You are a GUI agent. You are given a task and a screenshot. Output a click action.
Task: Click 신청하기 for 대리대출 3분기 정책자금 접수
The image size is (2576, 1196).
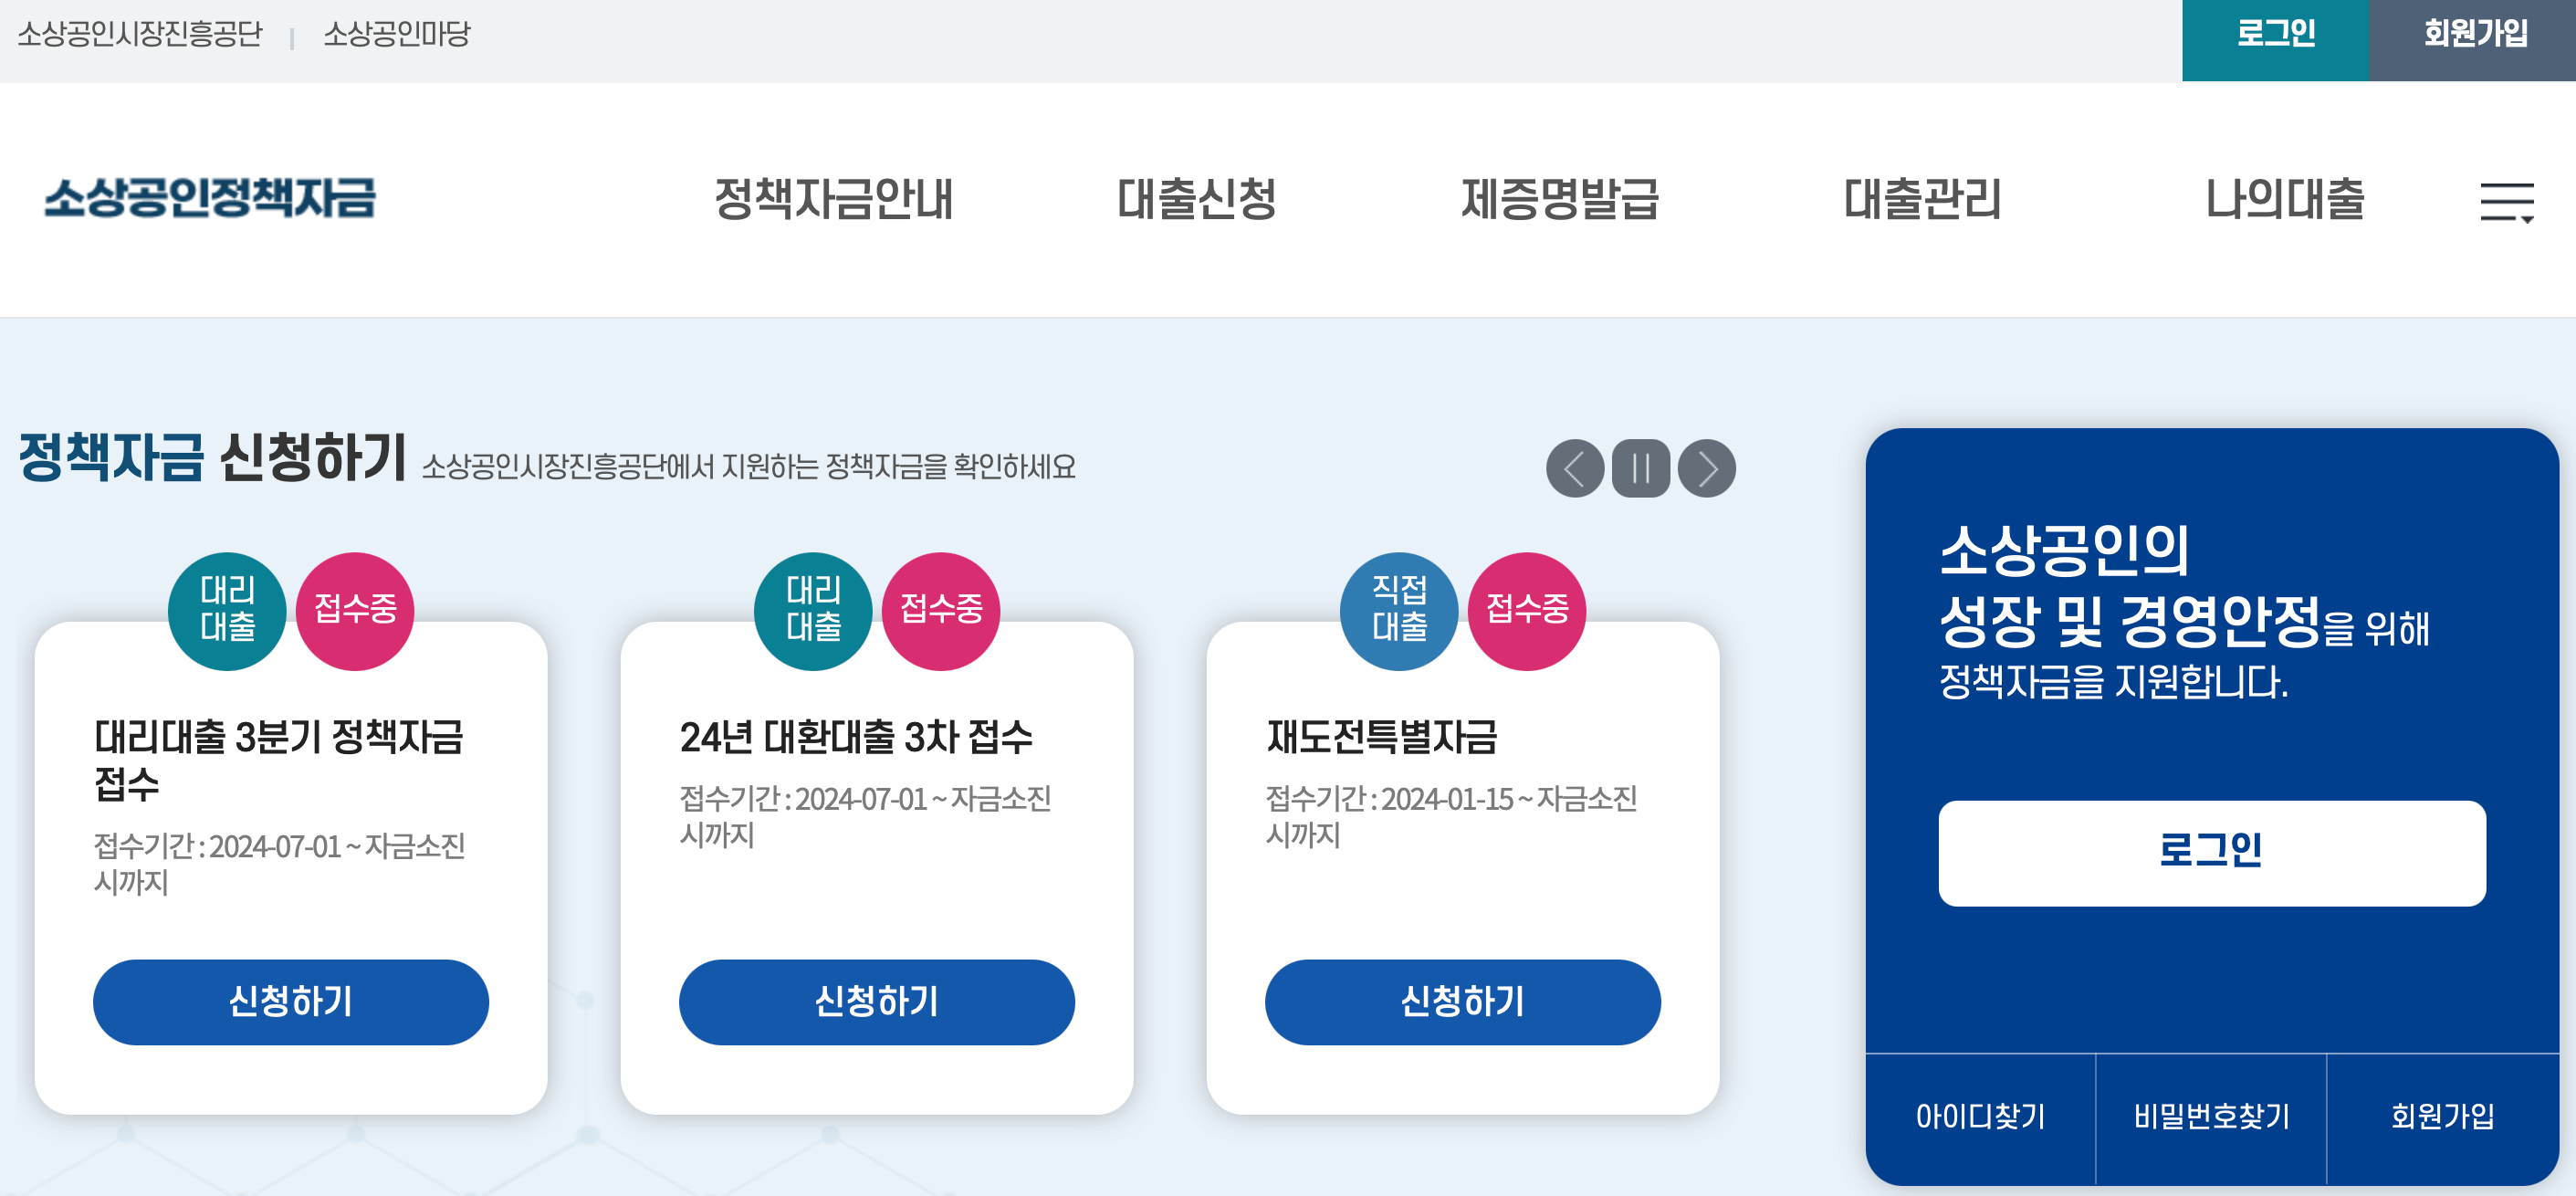(x=290, y=1001)
